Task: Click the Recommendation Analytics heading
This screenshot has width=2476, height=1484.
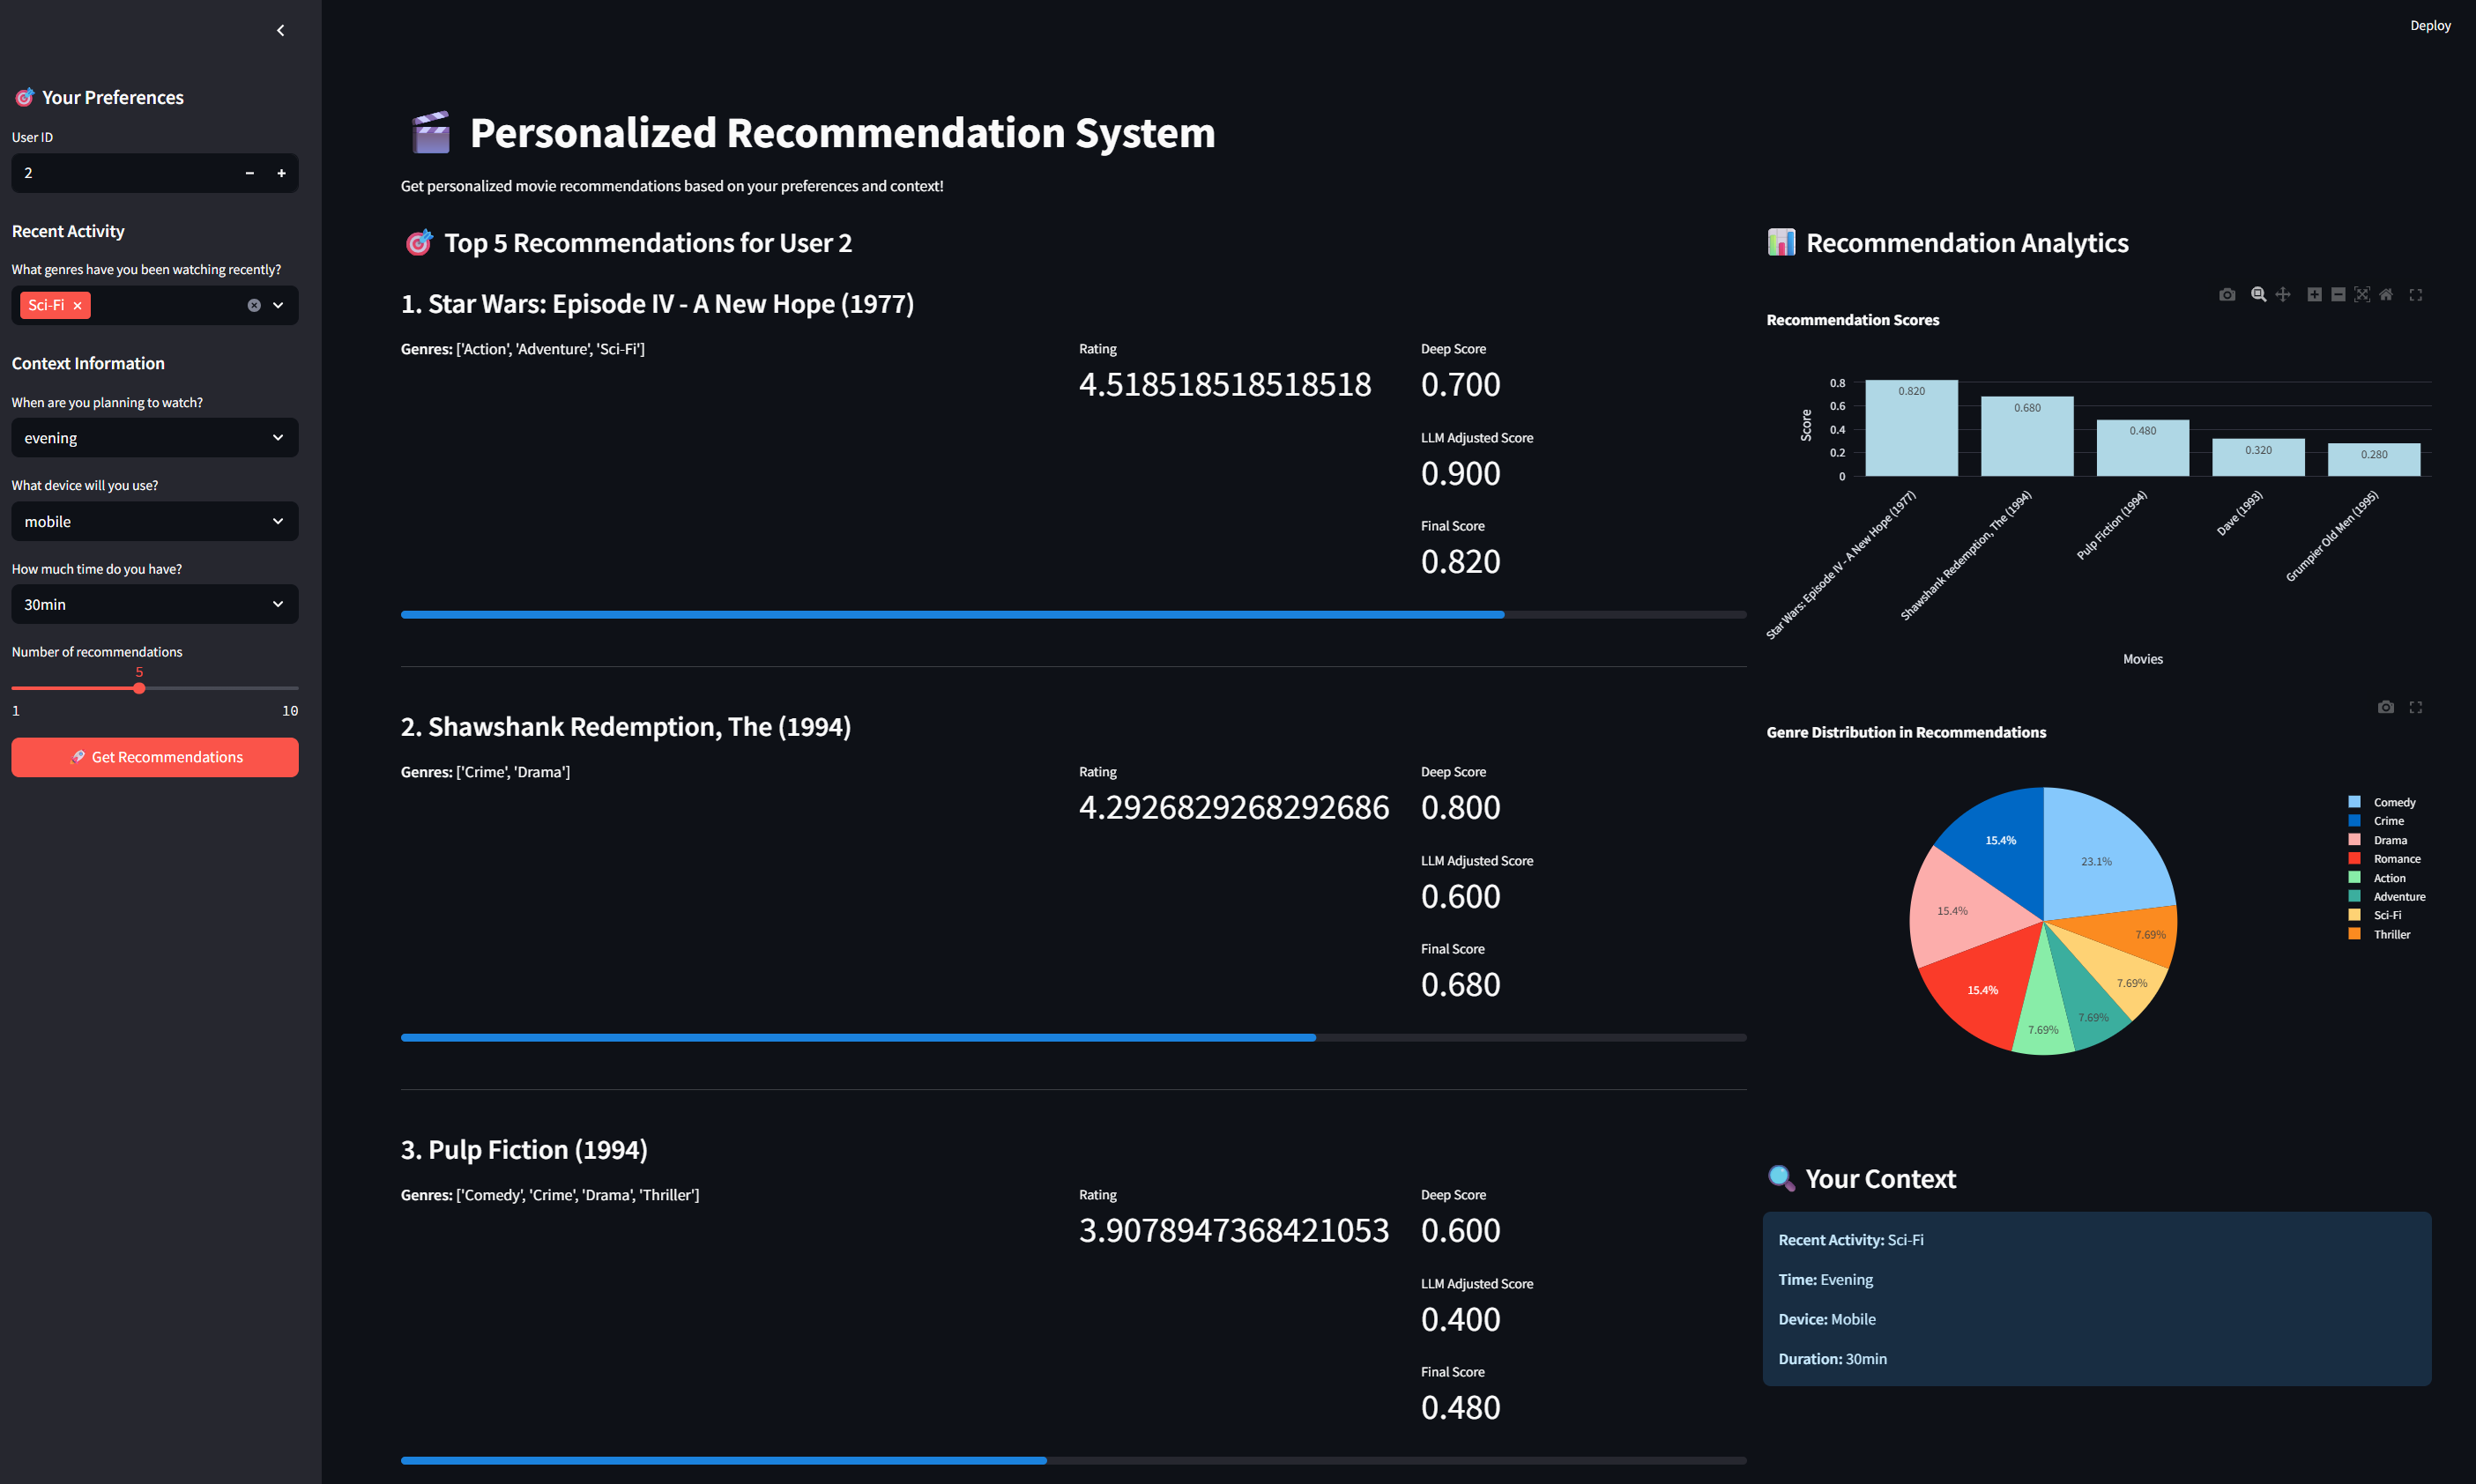Action: coord(1967,243)
